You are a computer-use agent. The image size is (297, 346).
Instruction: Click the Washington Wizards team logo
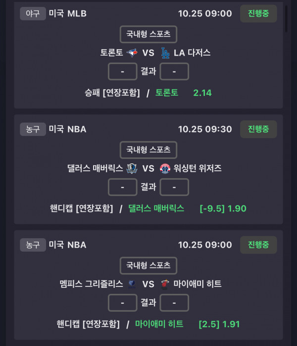[165, 168]
